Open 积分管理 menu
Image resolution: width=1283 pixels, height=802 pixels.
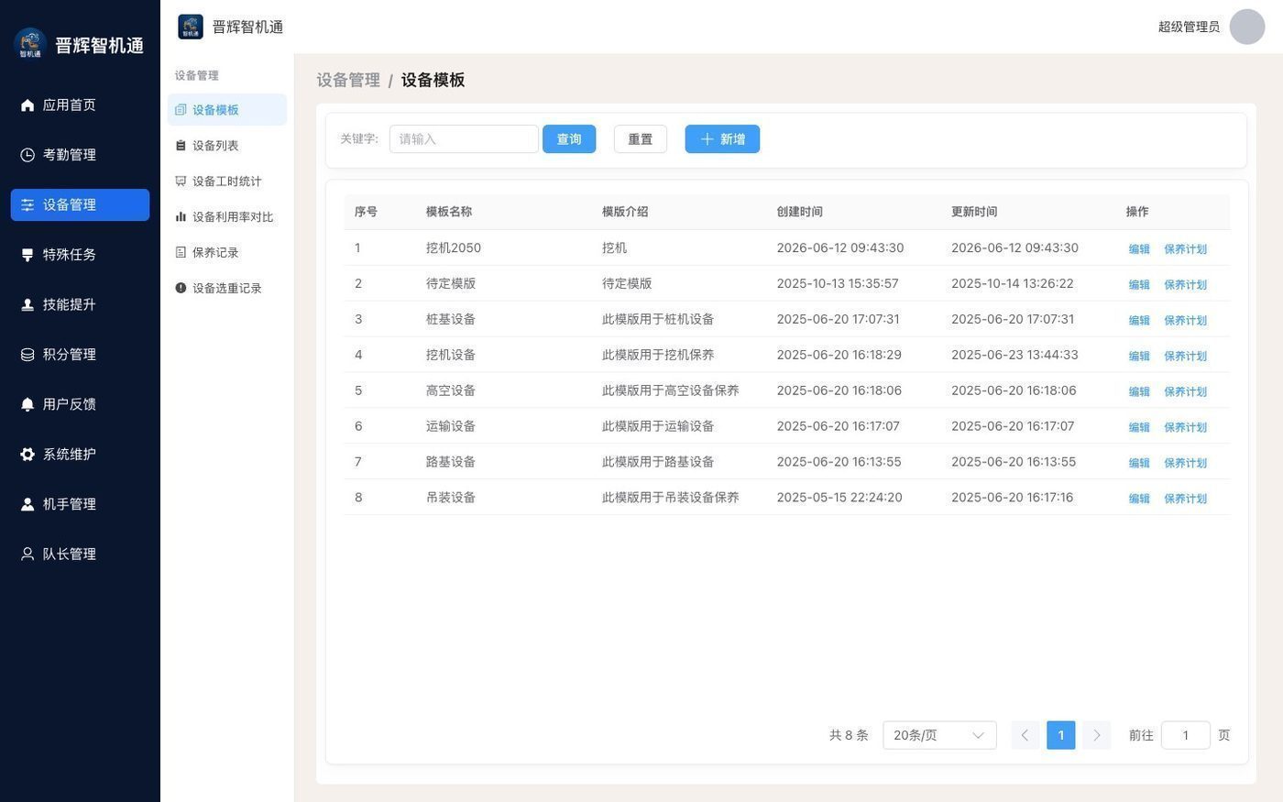pos(80,355)
